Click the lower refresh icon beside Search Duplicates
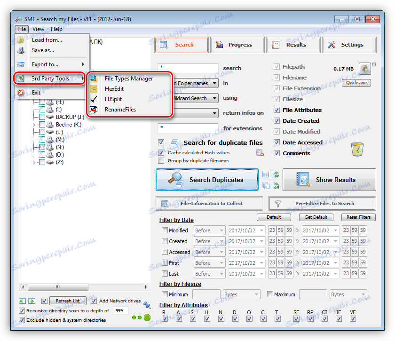This screenshot has height=341, width=395. [x=276, y=186]
